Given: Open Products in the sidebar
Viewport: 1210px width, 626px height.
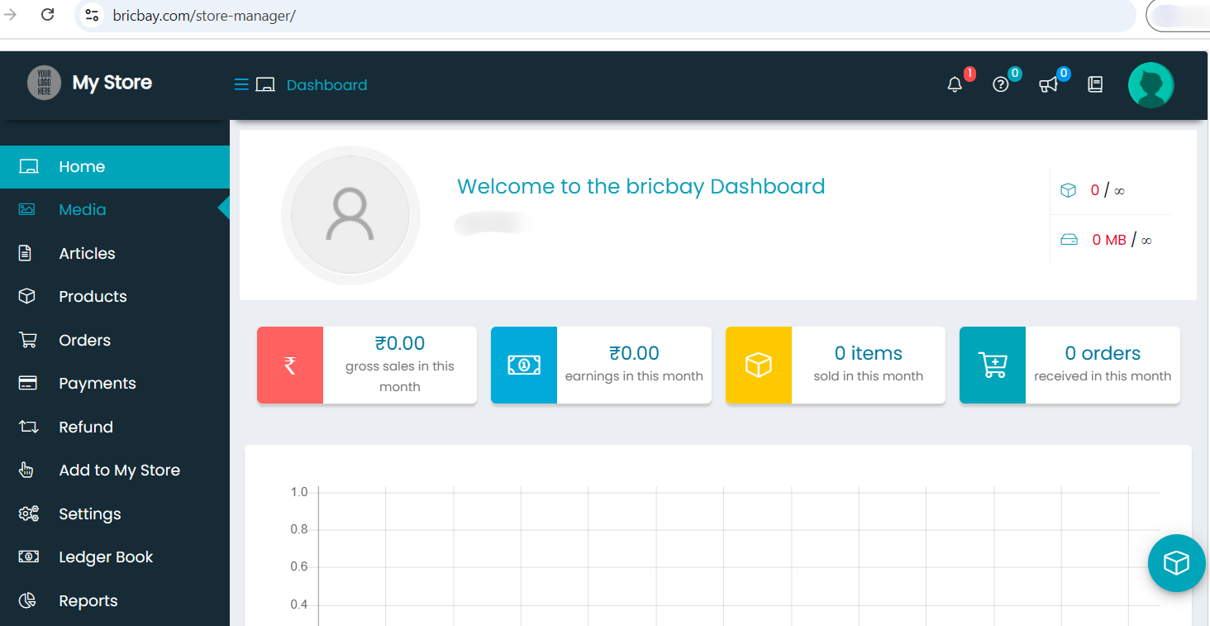Looking at the screenshot, I should tap(93, 296).
